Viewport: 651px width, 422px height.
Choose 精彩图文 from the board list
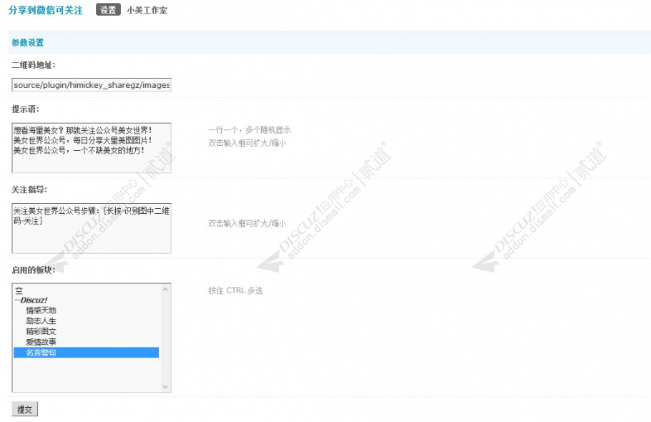click(x=41, y=331)
